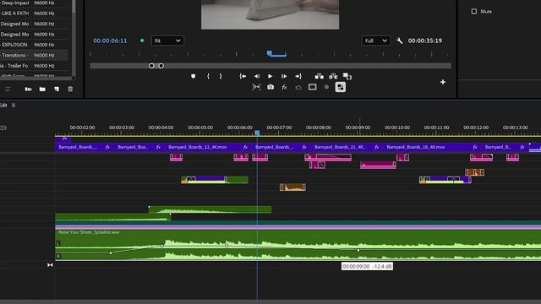
Task: Click the Project panel trash icon
Action: point(70,90)
